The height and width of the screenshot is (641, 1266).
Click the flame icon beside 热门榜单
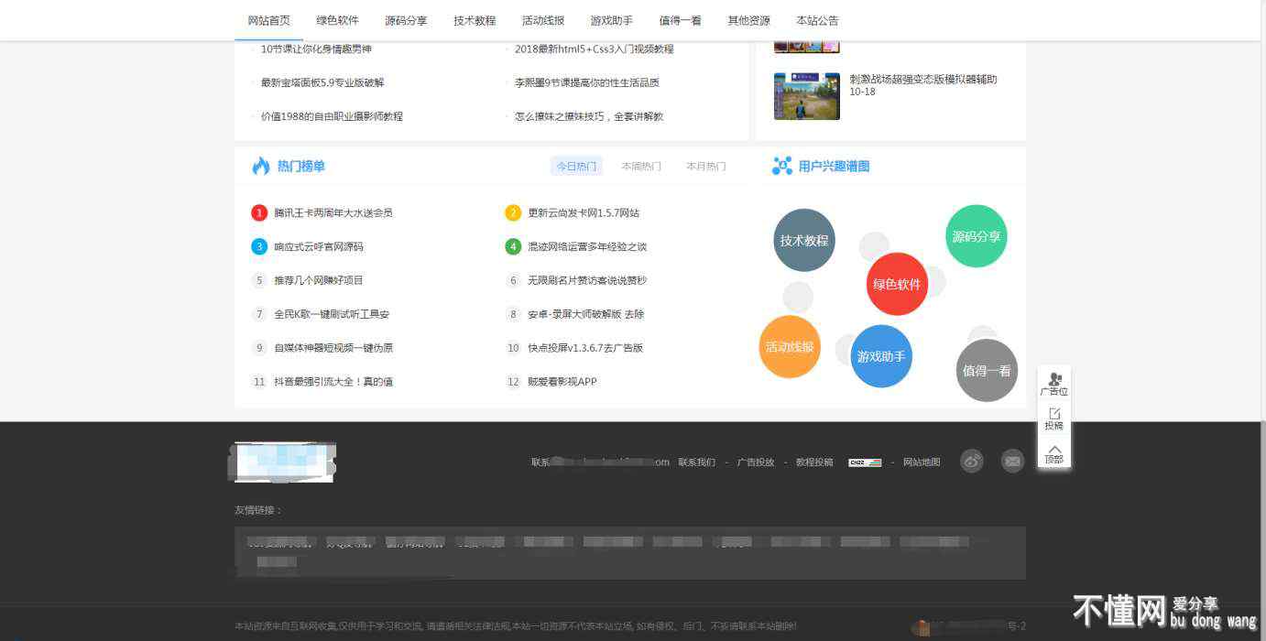click(261, 166)
